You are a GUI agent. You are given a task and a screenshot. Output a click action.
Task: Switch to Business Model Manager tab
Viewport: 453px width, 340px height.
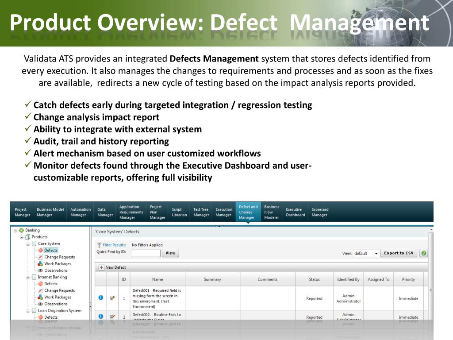pos(50,212)
